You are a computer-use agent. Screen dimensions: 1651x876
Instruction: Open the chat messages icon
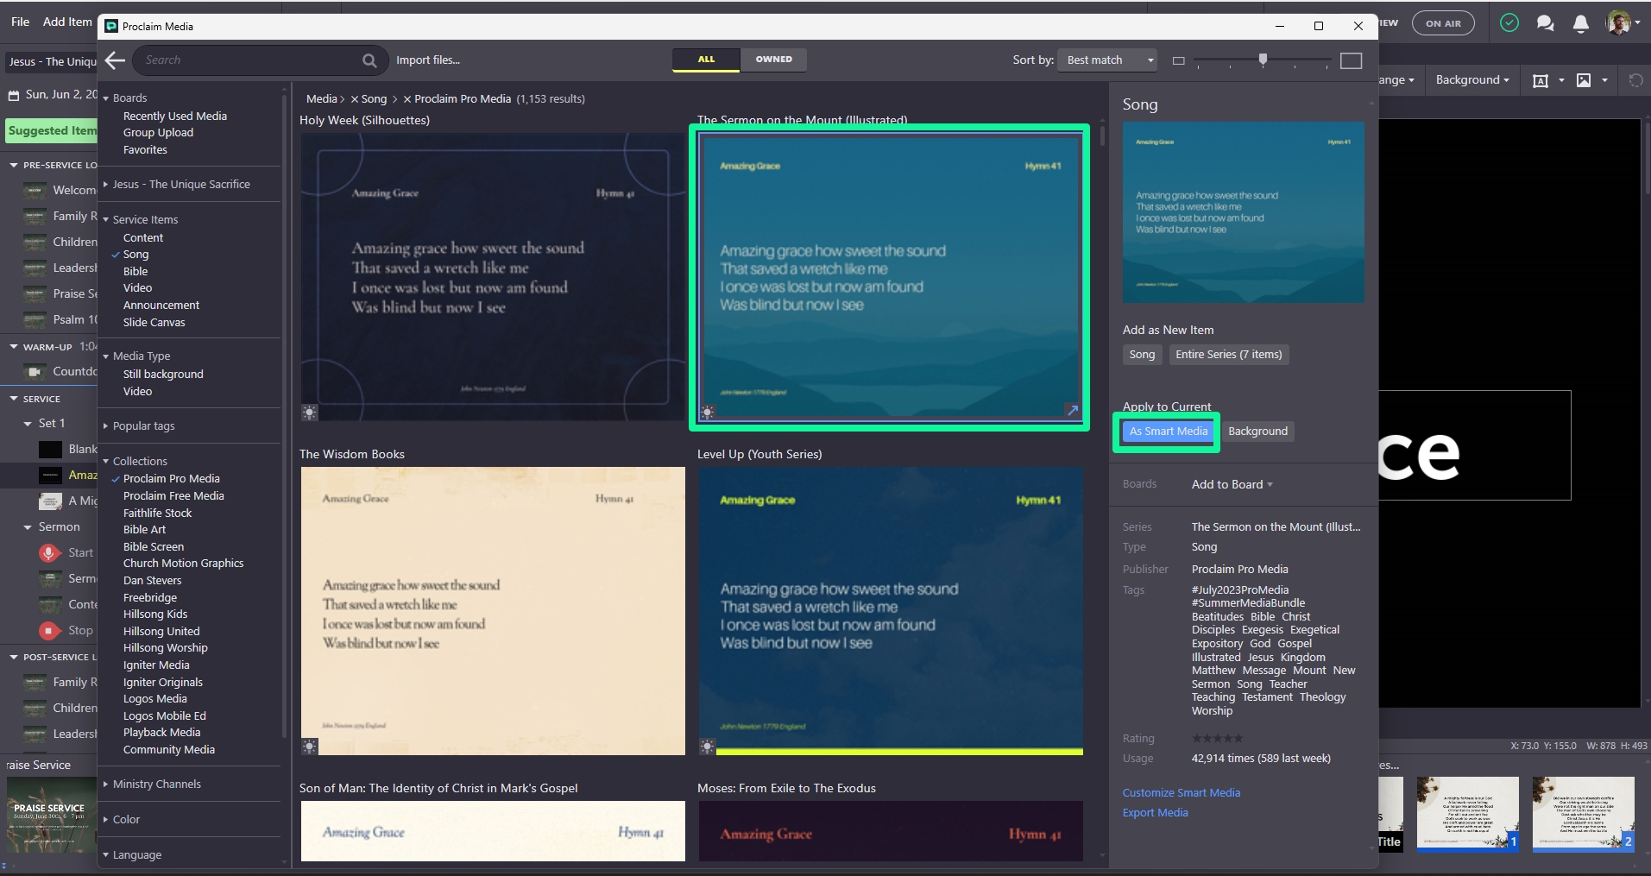(1545, 24)
